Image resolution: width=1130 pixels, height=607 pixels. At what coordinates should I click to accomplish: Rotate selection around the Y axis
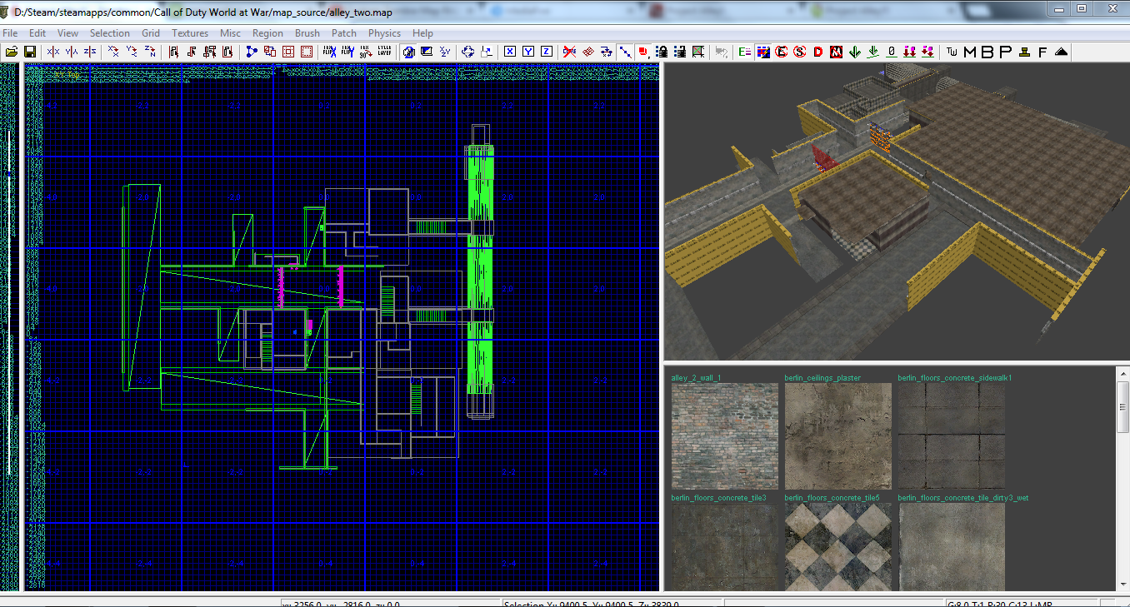[x=132, y=52]
